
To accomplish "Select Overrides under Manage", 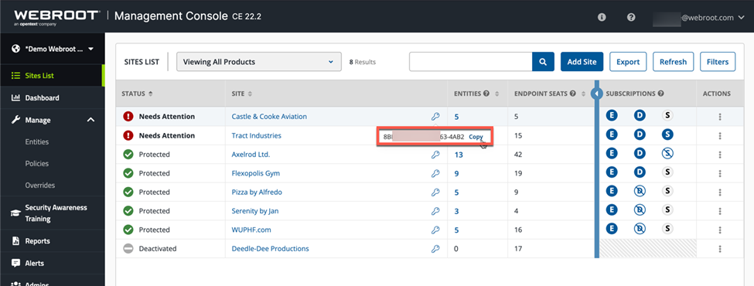I will 40,185.
